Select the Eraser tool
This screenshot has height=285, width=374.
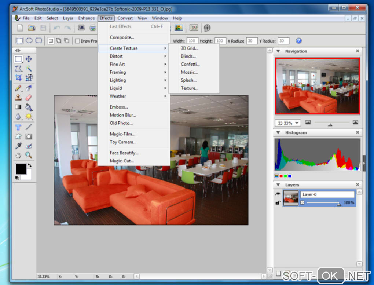29,98
